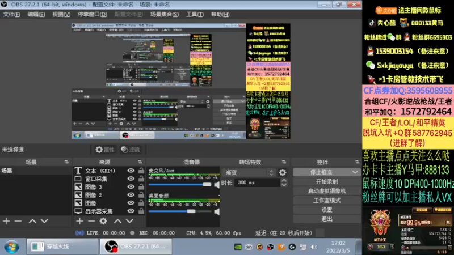Screen dimensions: 454x255
Task: Add a new scene with plus icon
Action: [6, 221]
